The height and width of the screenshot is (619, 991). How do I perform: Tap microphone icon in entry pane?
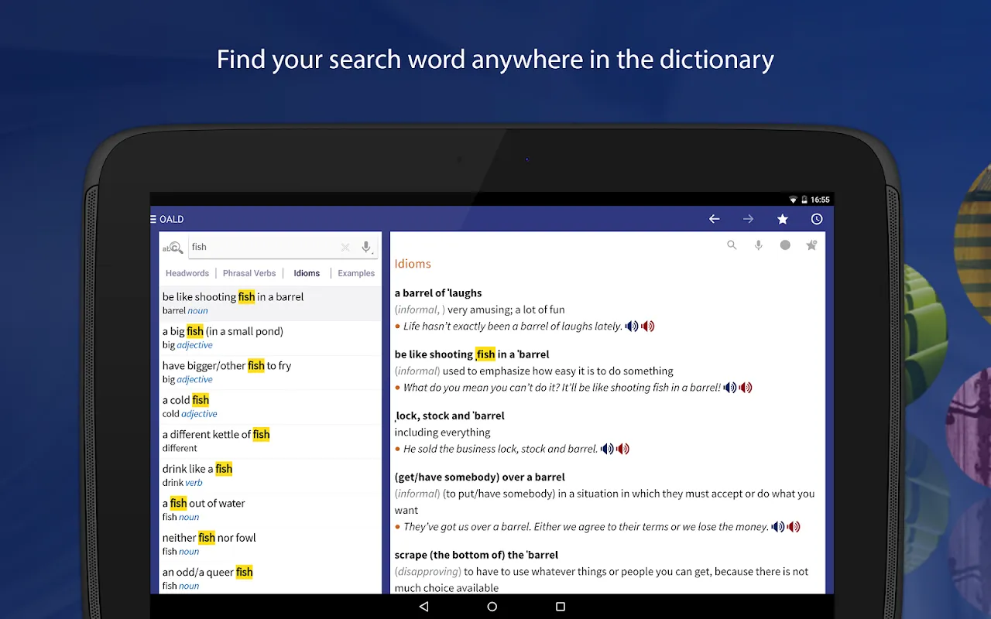(759, 245)
